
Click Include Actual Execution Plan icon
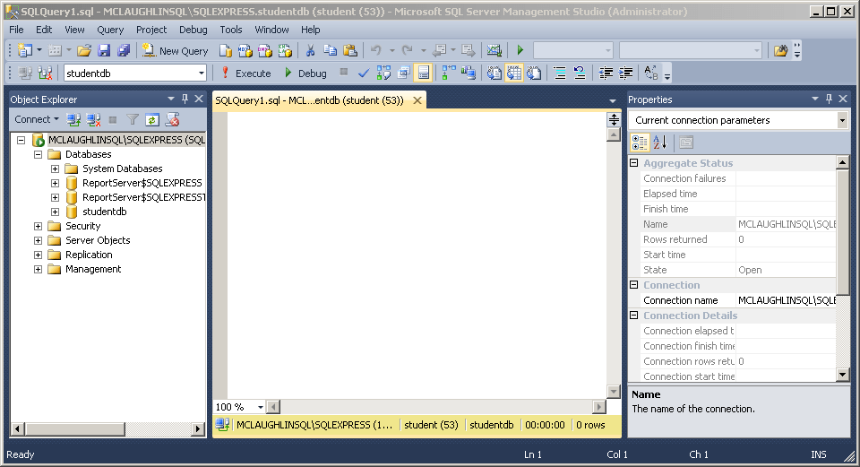coord(448,73)
